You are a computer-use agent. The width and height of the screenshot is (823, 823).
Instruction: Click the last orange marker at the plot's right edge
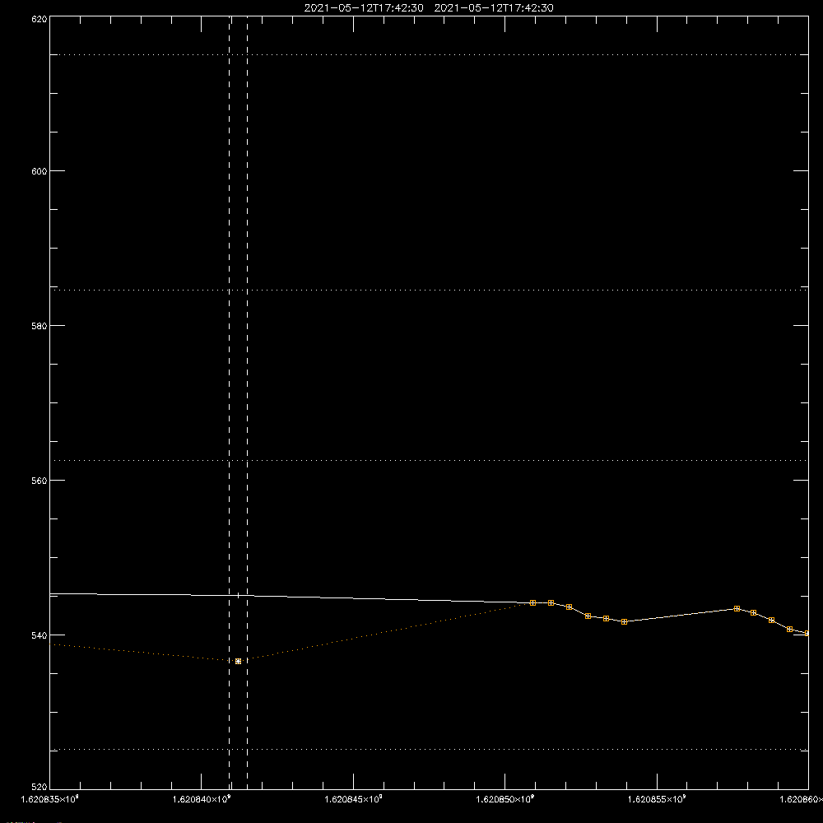coord(807,633)
